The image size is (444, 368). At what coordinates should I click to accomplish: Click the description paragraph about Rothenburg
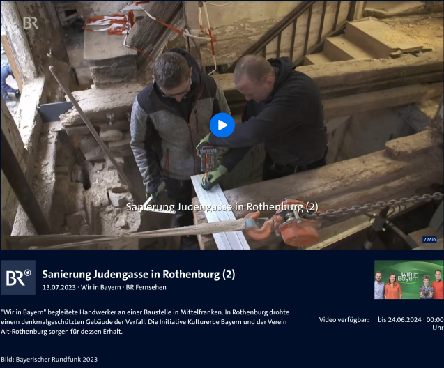pos(145,322)
